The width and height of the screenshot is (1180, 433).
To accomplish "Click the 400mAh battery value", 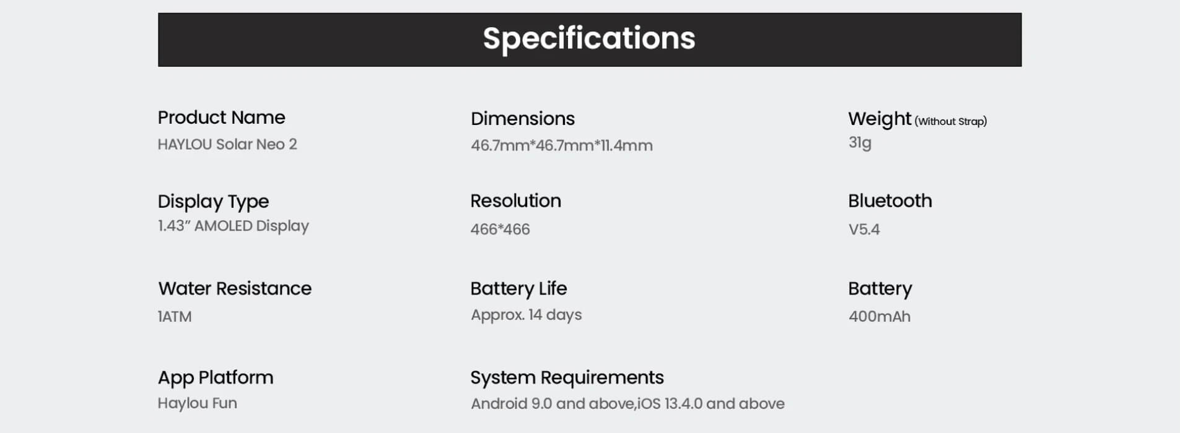I will [x=880, y=317].
